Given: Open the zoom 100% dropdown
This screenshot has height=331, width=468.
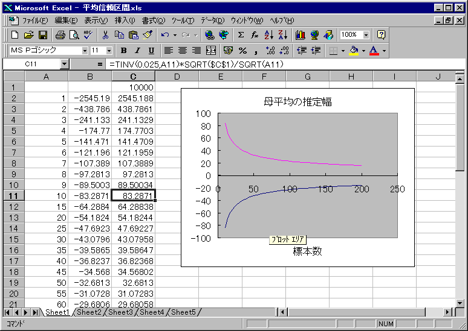Looking at the screenshot, I should pos(366,35).
